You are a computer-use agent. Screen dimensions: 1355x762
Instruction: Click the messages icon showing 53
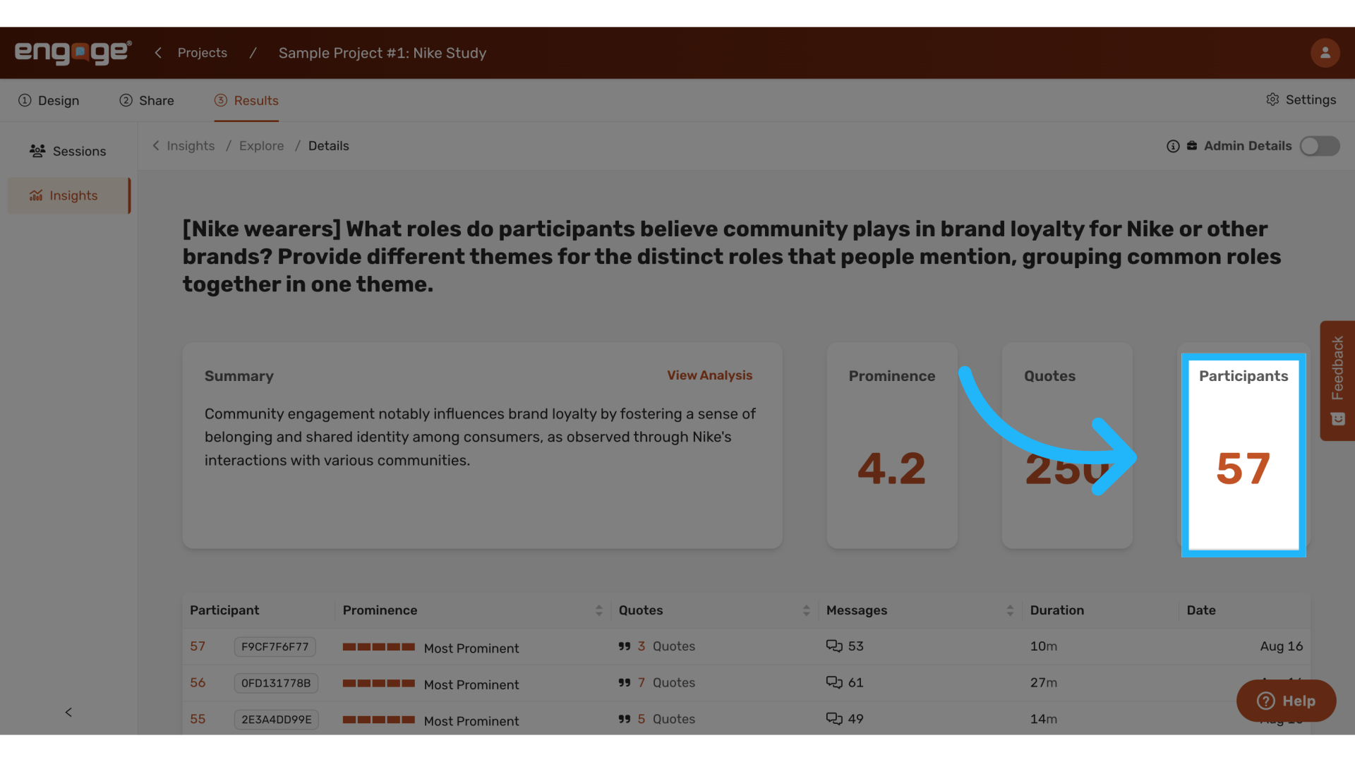[x=834, y=646]
